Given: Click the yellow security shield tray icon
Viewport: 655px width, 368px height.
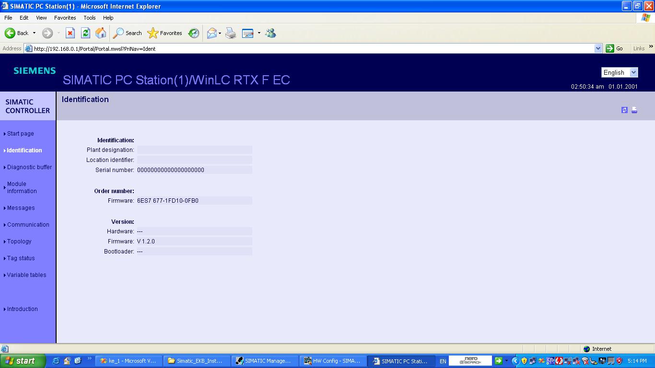Looking at the screenshot, I should 524,361.
